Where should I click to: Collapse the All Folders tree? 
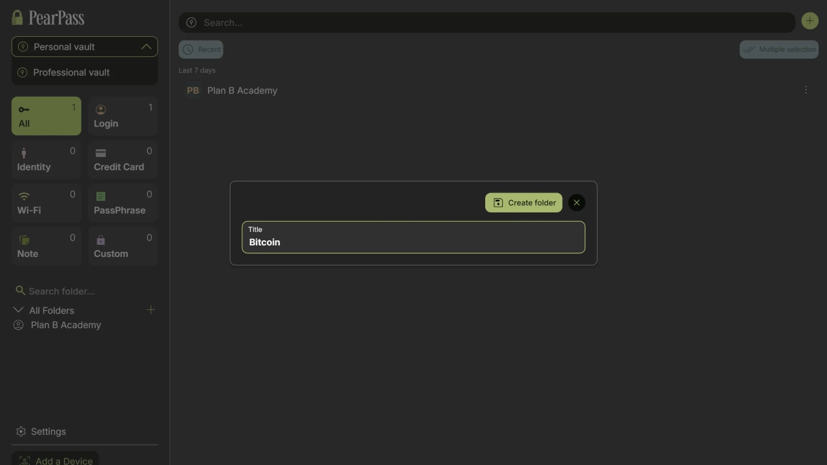[x=18, y=311]
